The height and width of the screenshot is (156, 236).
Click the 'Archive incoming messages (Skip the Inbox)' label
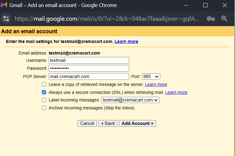tap(91, 108)
